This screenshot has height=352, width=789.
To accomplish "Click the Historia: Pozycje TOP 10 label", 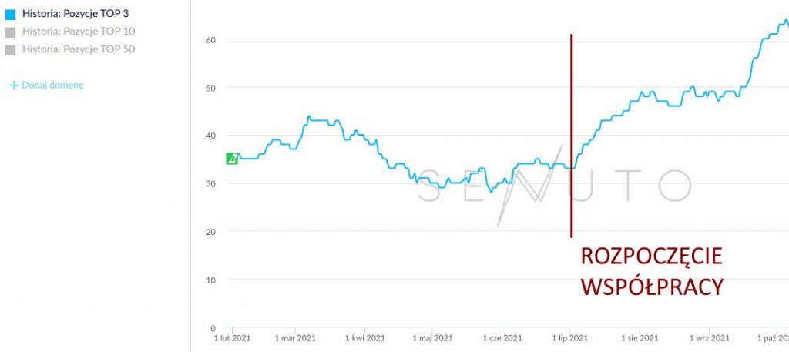I will (79, 32).
